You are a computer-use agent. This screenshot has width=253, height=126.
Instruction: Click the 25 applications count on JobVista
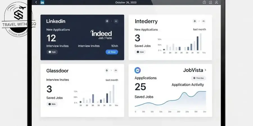[x=140, y=87]
